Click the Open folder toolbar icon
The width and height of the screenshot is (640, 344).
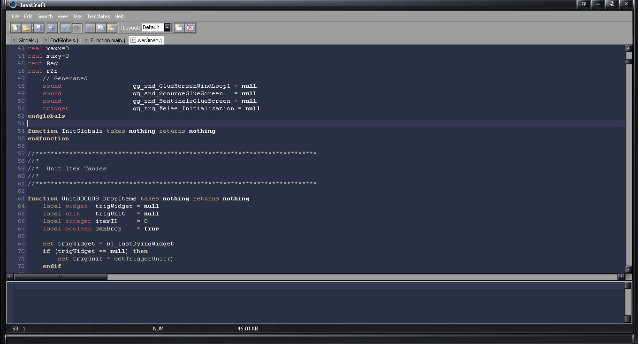(27, 28)
